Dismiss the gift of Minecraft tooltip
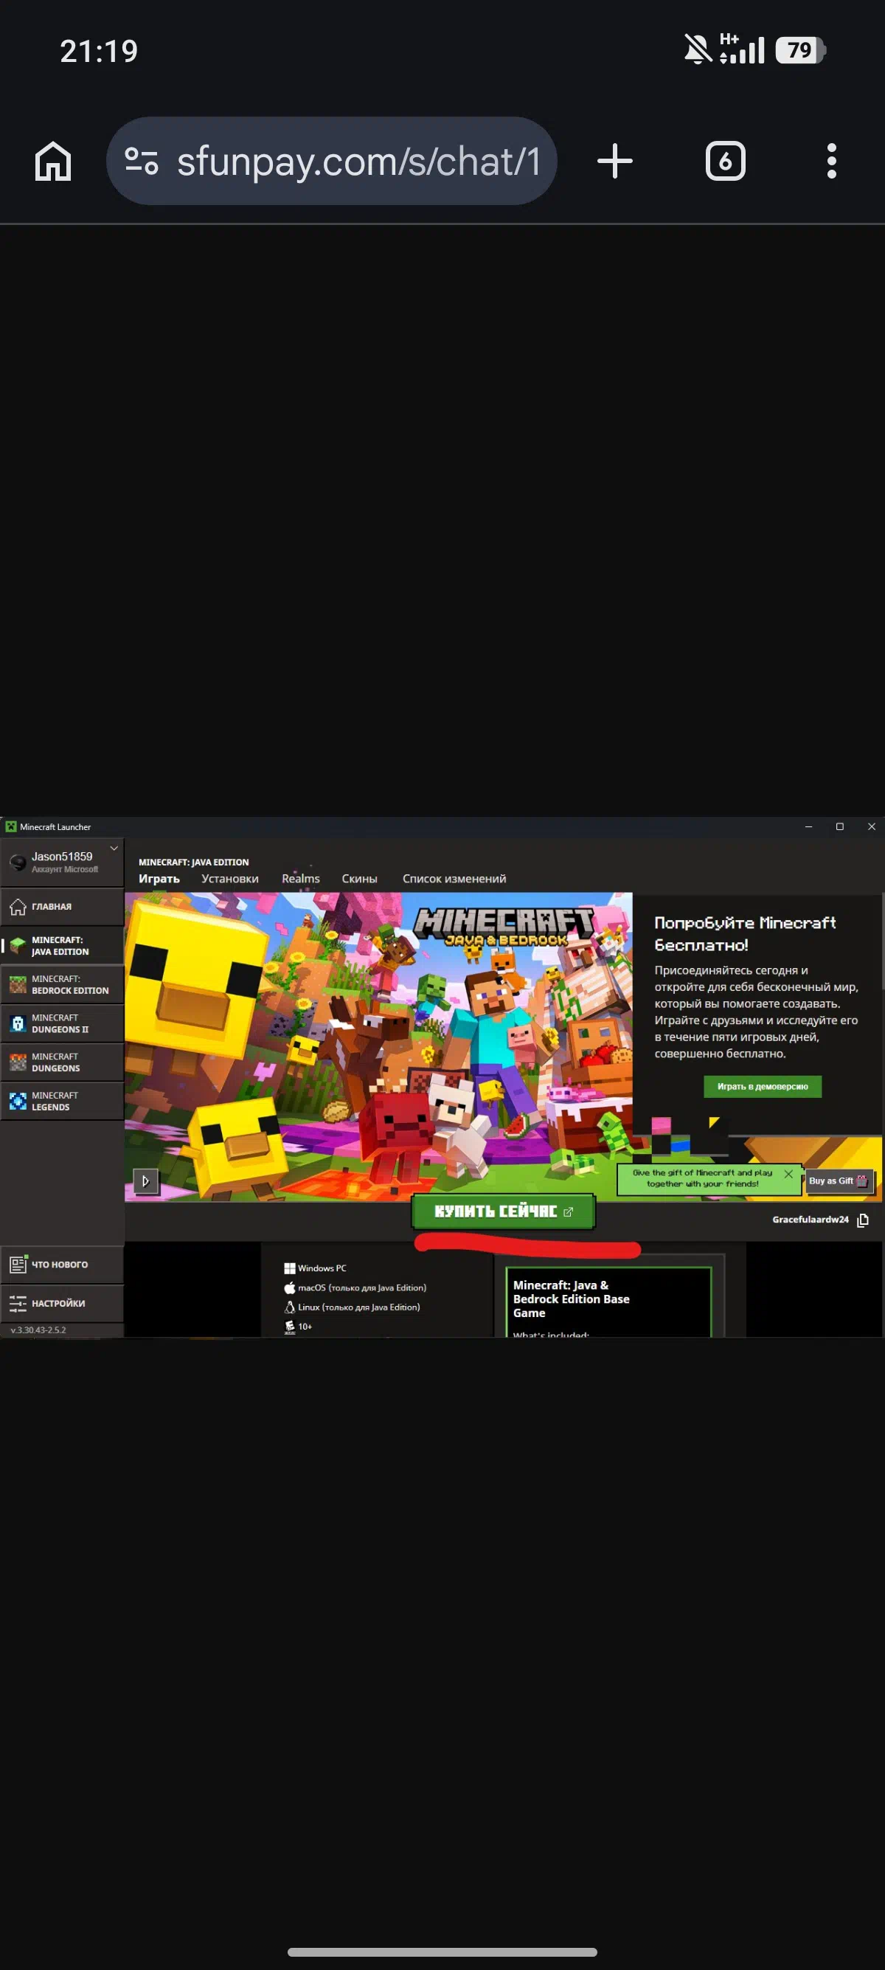The height and width of the screenshot is (1970, 885). tap(788, 1174)
